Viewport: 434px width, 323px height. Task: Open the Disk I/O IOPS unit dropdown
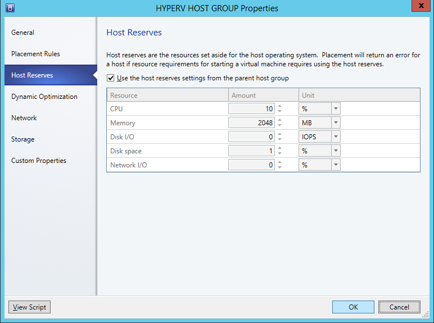click(x=336, y=137)
